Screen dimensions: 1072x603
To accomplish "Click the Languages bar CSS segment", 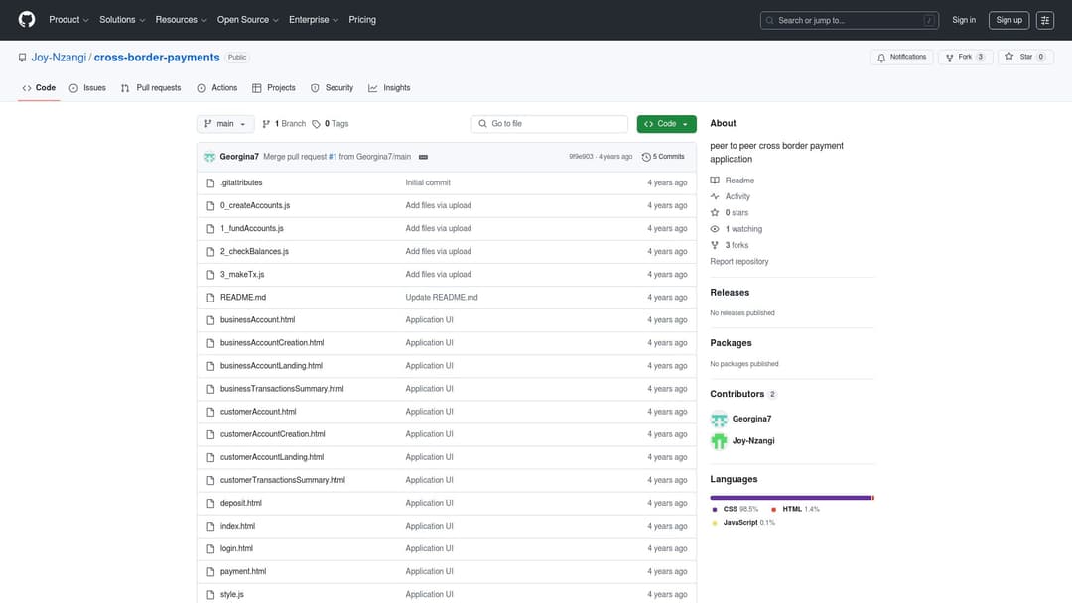I will point(790,498).
